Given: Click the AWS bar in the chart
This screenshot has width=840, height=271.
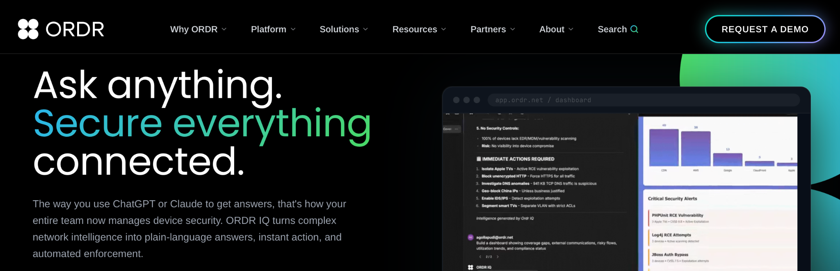Looking at the screenshot, I should [x=696, y=149].
